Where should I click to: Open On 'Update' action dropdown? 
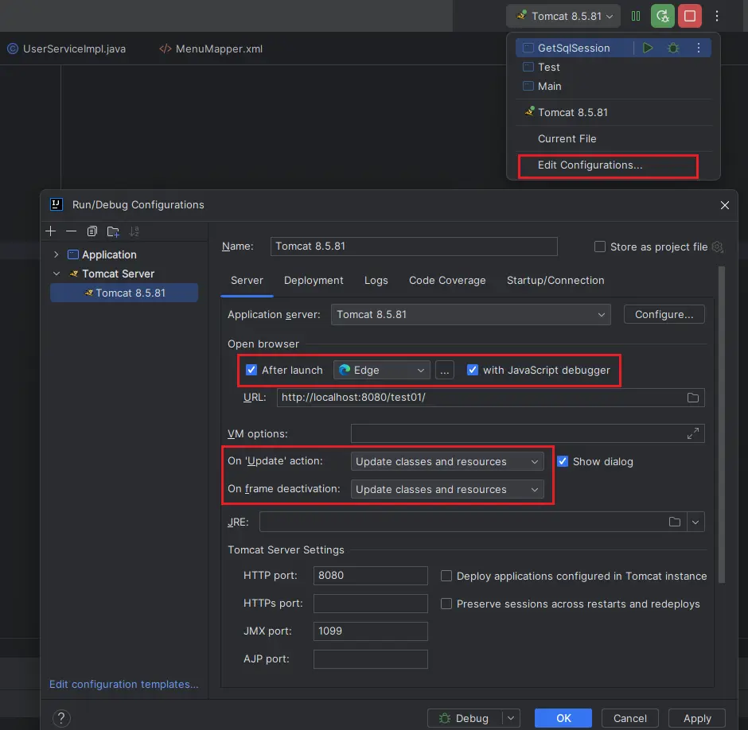click(x=447, y=461)
